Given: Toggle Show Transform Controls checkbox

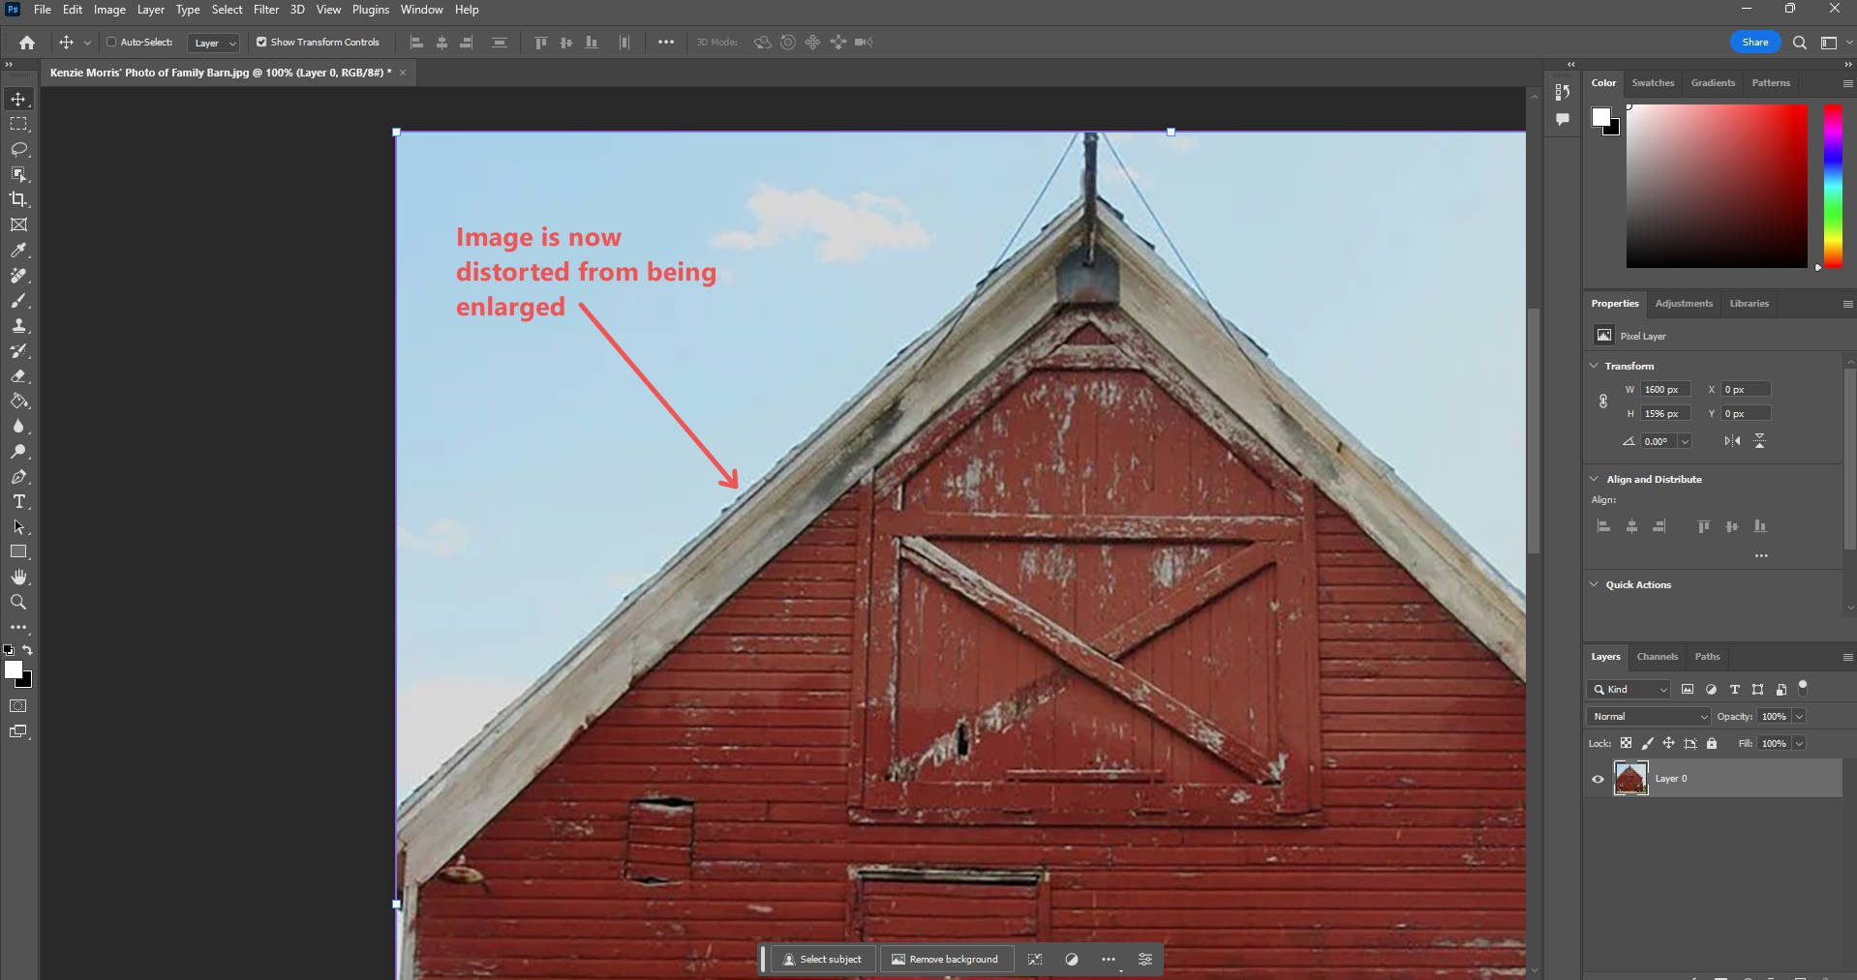Looking at the screenshot, I should tap(261, 42).
